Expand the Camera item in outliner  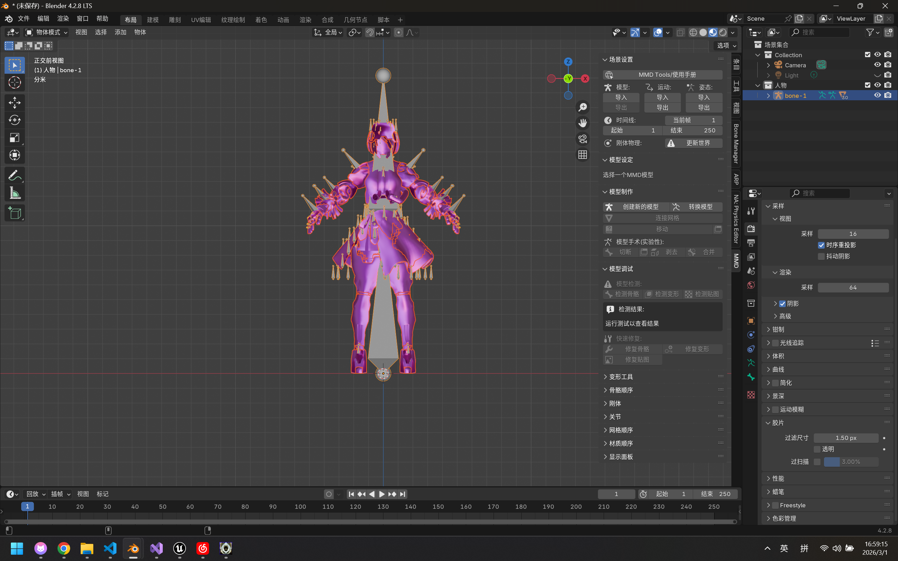point(769,65)
